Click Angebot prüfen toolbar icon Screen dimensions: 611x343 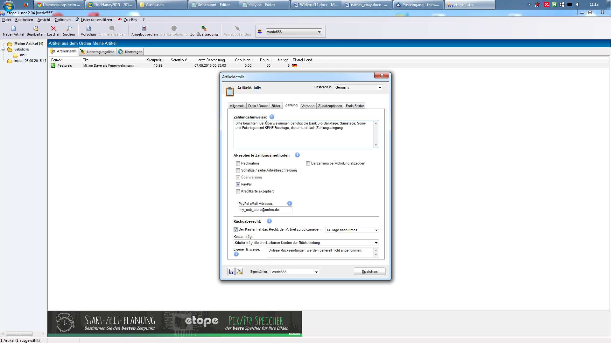tap(144, 29)
